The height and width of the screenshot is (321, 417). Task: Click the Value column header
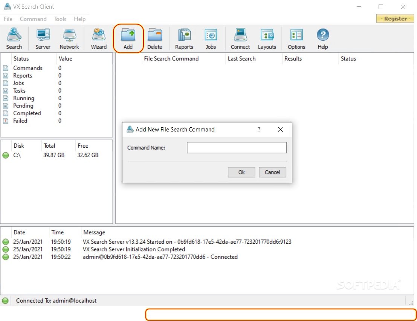[x=66, y=59]
